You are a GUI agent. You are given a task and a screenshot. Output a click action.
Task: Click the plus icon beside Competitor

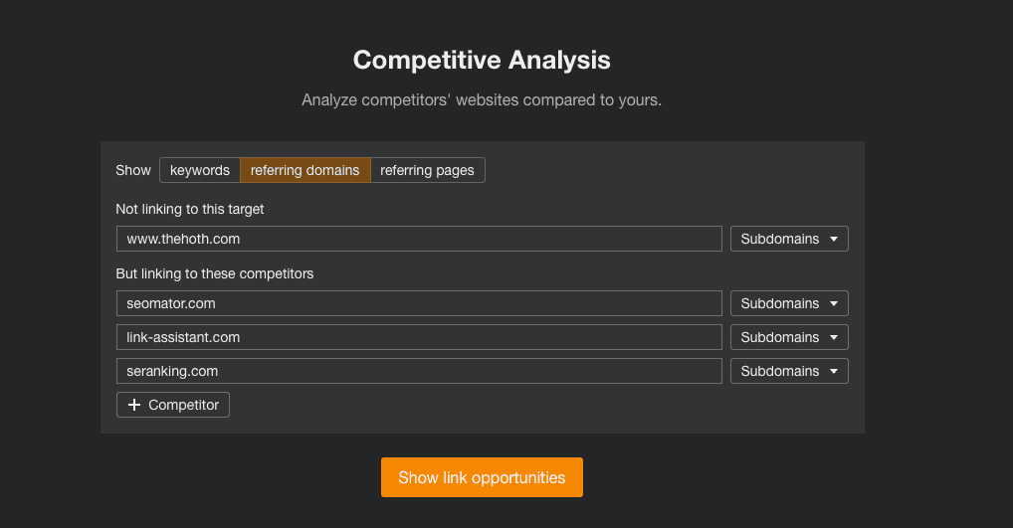(134, 405)
